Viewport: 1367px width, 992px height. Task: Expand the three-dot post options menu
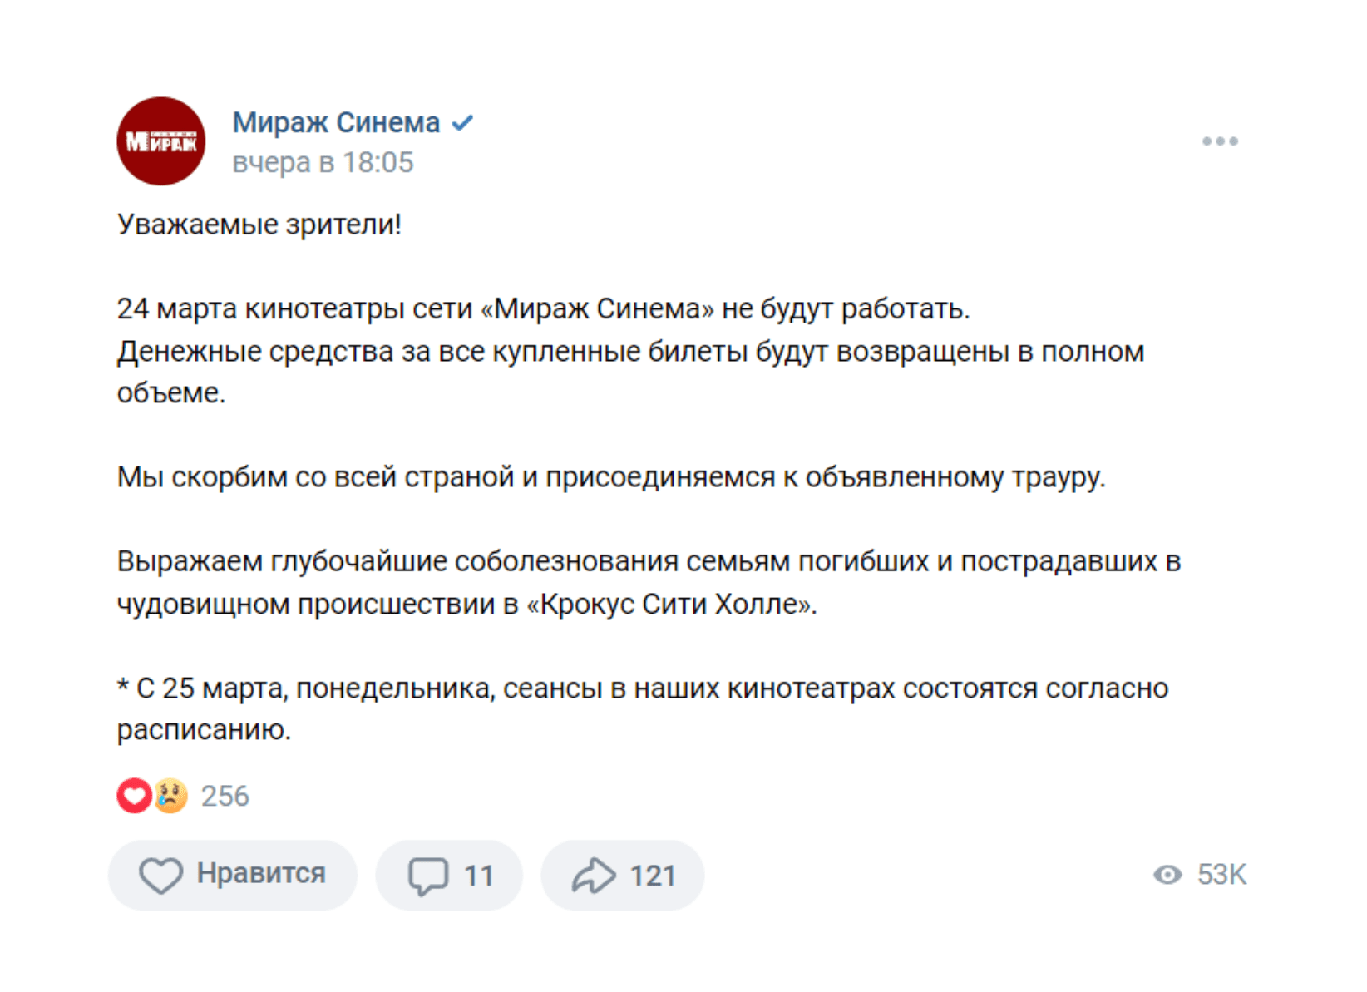point(1219,141)
